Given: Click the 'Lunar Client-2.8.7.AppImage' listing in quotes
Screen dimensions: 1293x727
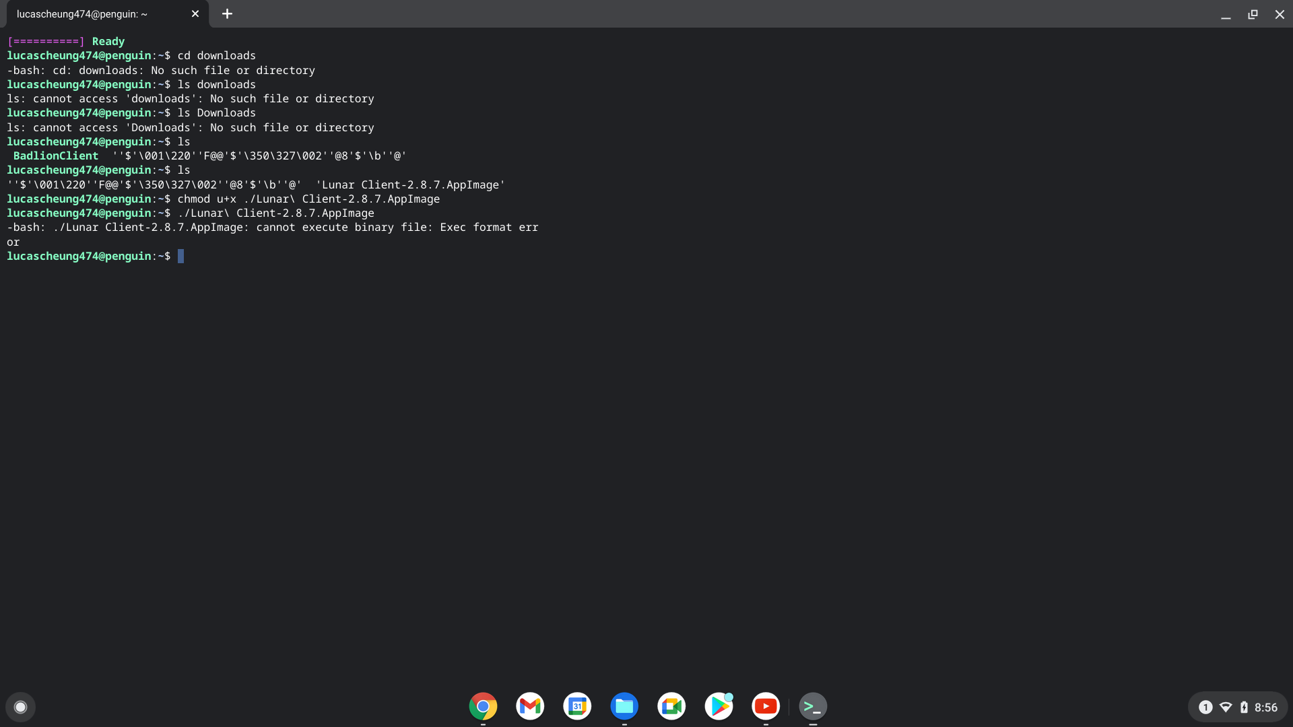Looking at the screenshot, I should 410,184.
